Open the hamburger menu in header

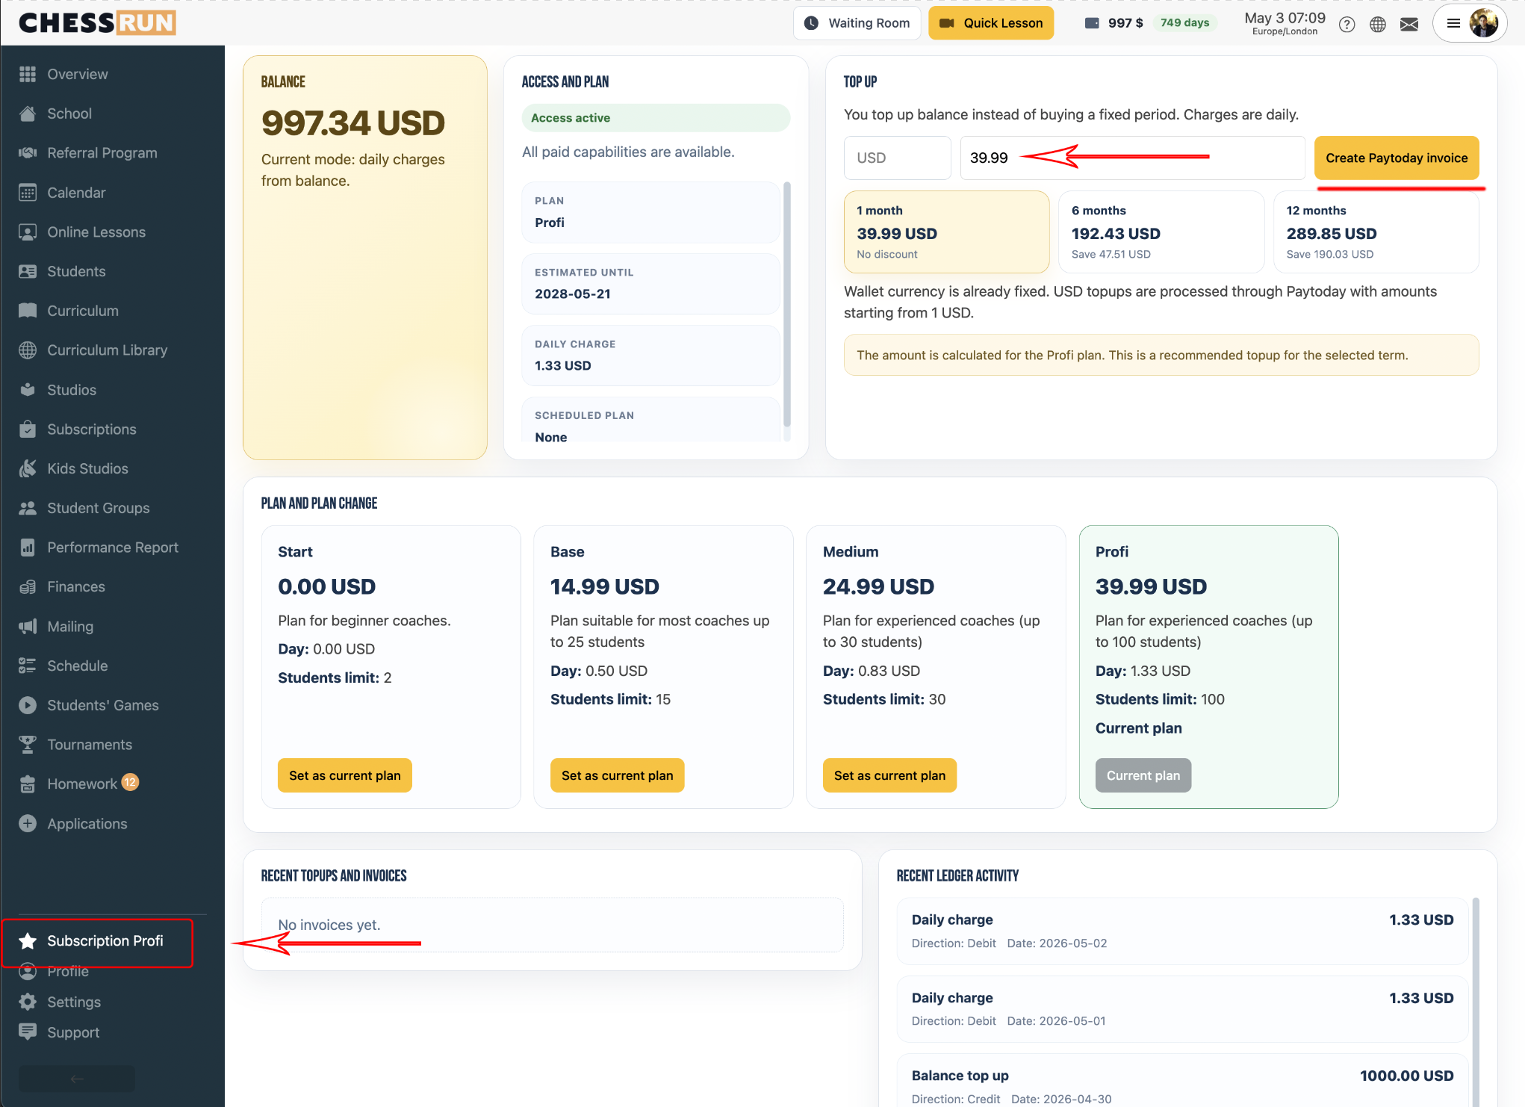click(x=1453, y=23)
